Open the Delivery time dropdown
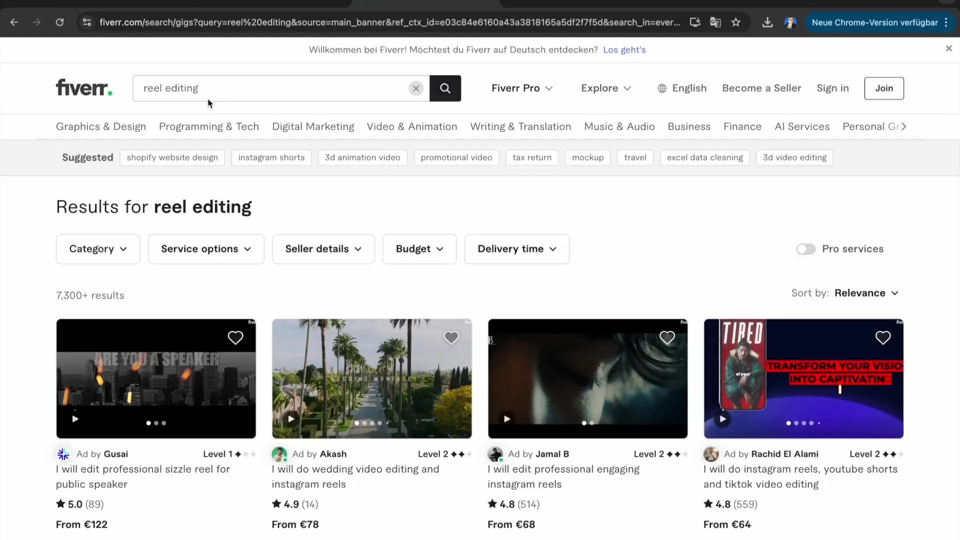 [516, 249]
